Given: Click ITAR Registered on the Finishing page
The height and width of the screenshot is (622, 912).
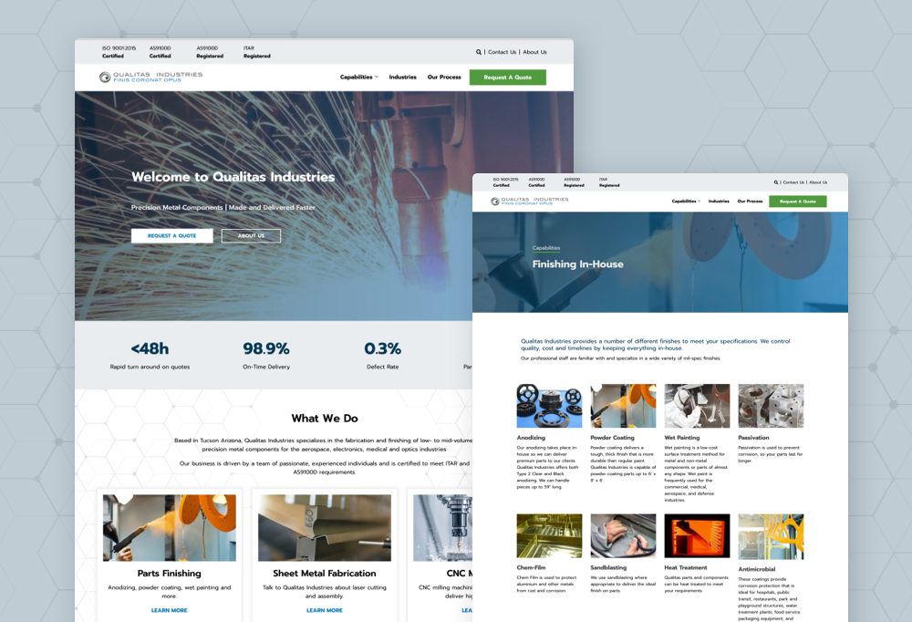Looking at the screenshot, I should (x=609, y=182).
